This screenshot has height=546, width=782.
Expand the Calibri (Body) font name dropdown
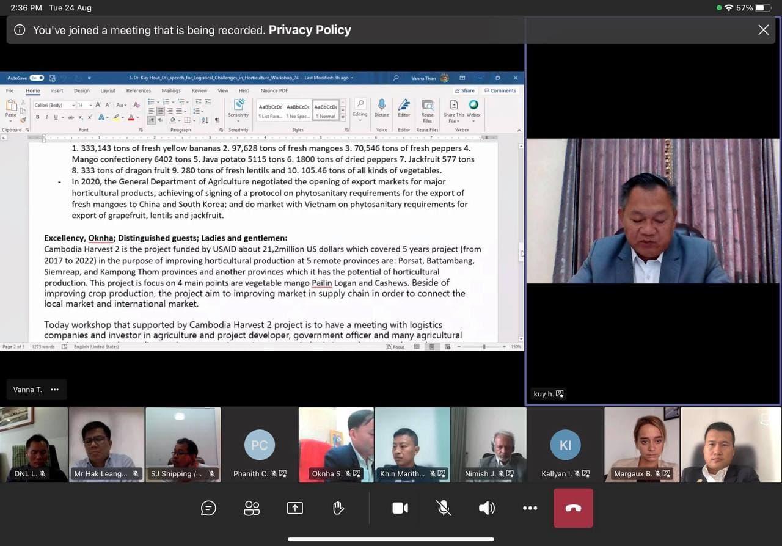pos(73,105)
